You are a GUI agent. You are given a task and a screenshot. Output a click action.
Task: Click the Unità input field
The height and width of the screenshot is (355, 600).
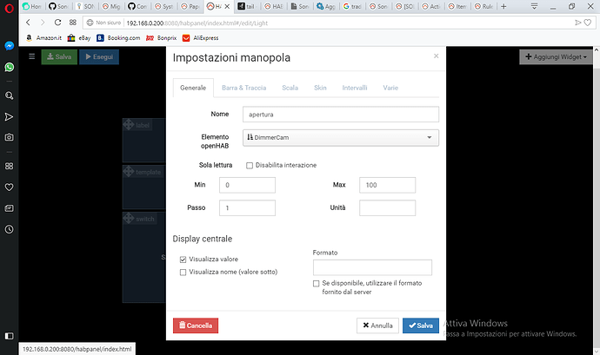(x=387, y=208)
